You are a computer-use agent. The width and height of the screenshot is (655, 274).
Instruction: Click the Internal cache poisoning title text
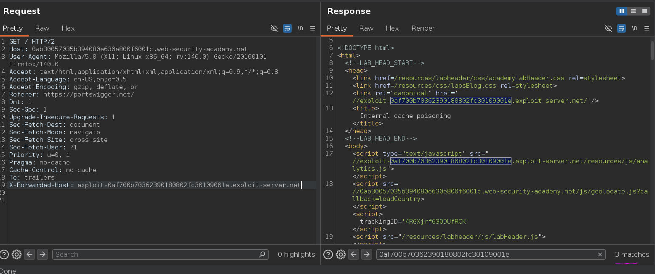point(405,116)
